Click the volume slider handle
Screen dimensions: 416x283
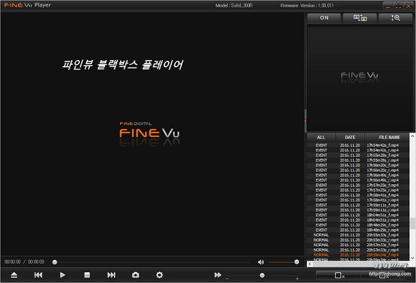point(297,262)
